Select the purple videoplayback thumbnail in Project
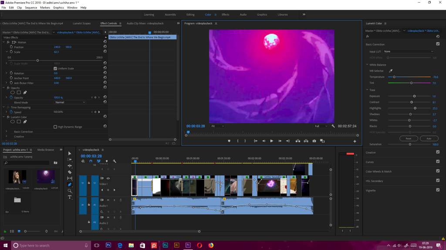This screenshot has width=446, height=250. coord(46,177)
